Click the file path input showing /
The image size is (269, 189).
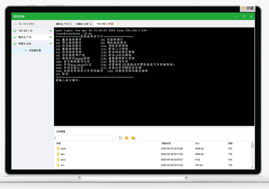point(85,138)
